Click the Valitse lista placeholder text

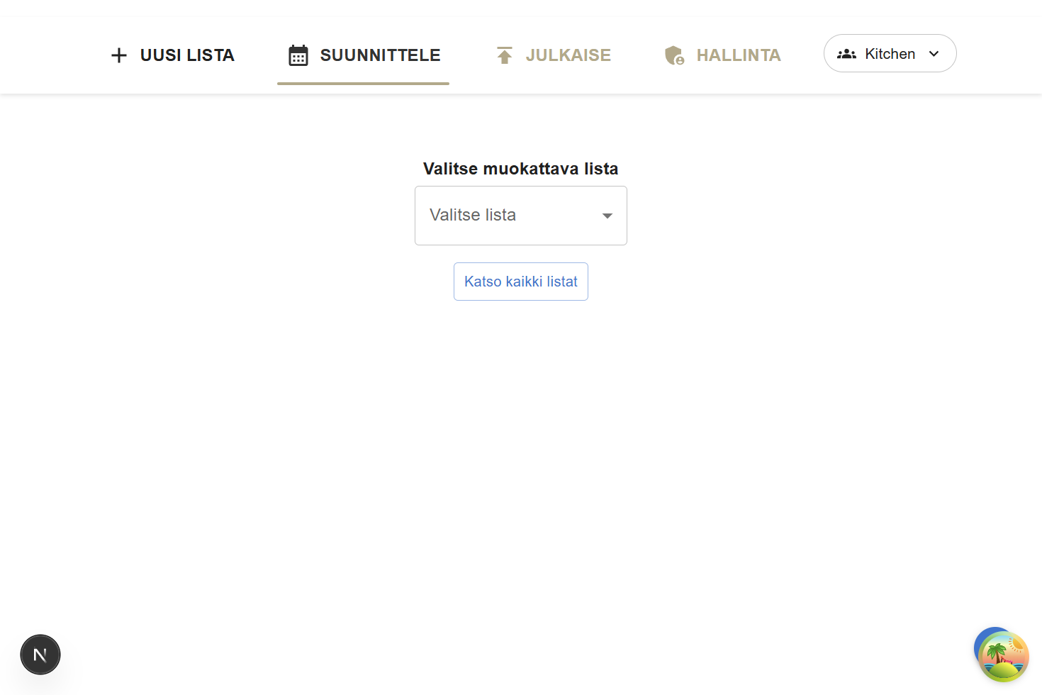pyautogui.click(x=473, y=215)
